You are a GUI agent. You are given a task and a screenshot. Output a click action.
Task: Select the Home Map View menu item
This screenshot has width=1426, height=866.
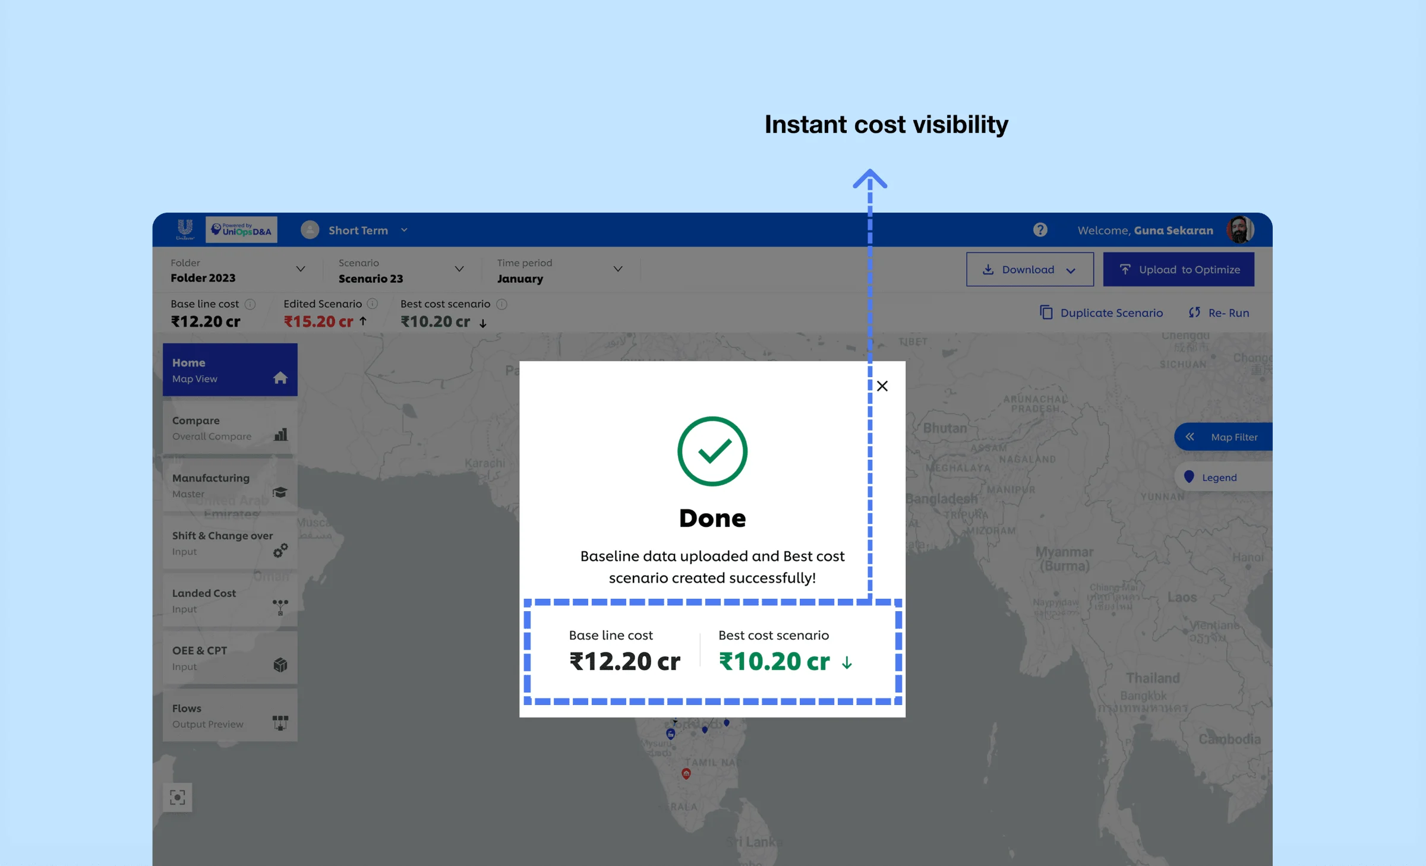click(x=230, y=369)
